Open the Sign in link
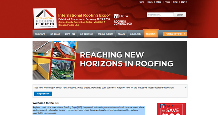This screenshot has height=115, width=218. coord(184,2)
